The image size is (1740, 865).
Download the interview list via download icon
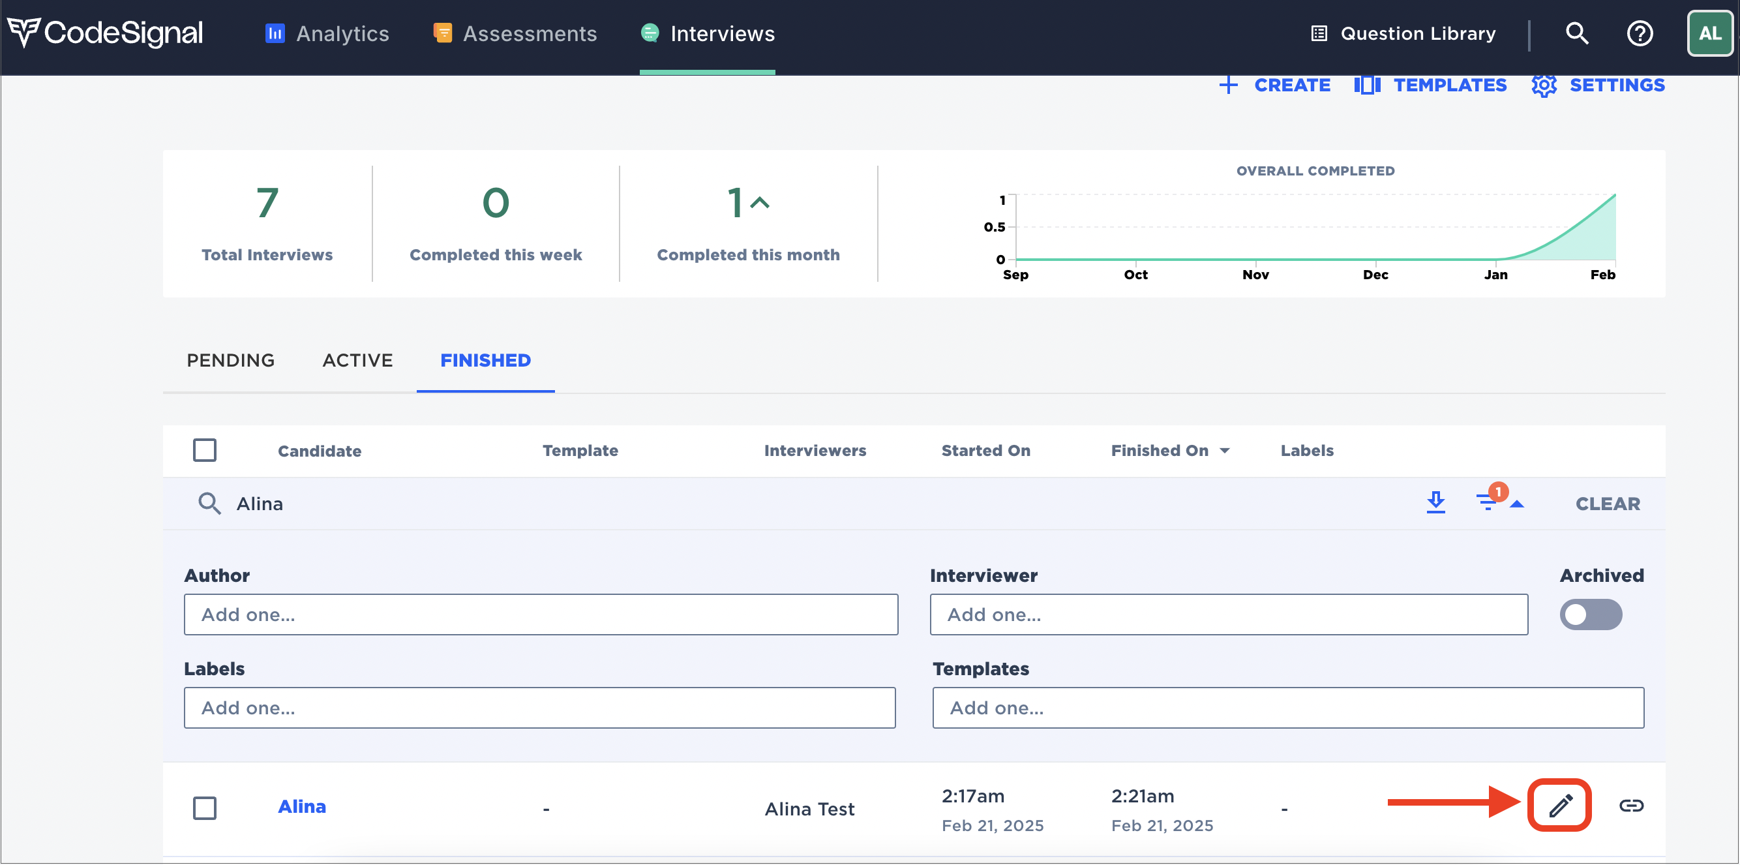1436,503
